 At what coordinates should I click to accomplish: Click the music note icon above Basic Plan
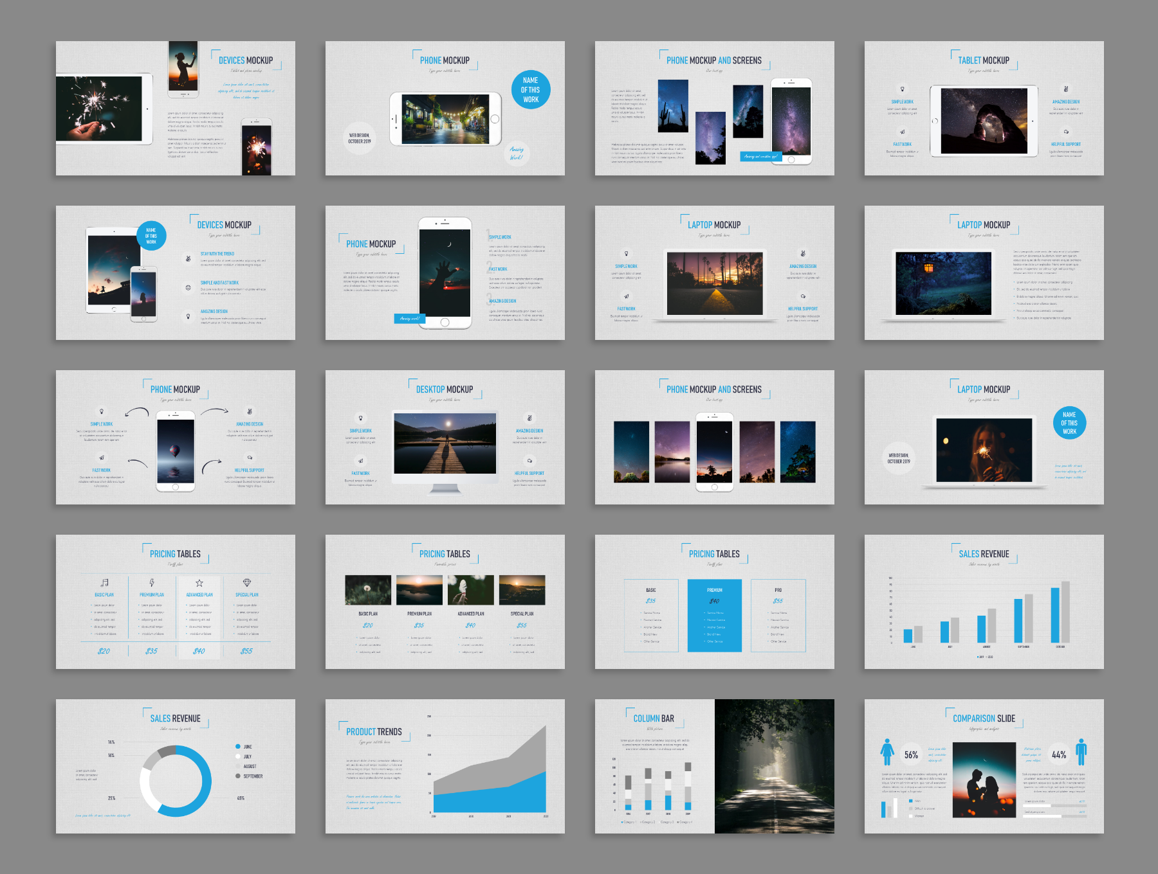[x=104, y=583]
